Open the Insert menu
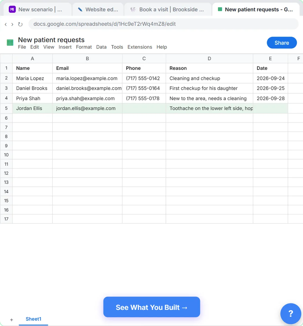This screenshot has width=303, height=326. point(65,47)
